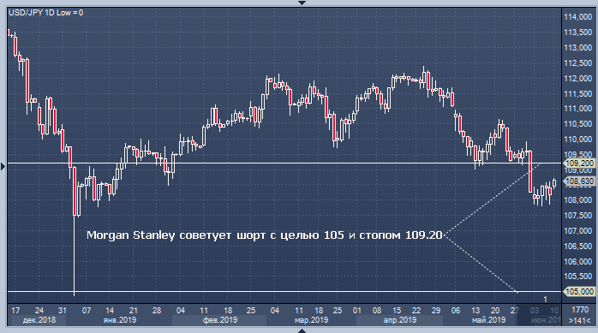Image resolution: width=598 pixels, height=333 pixels.
Task: Select the 109,200 stop price marker
Action: tap(579, 163)
